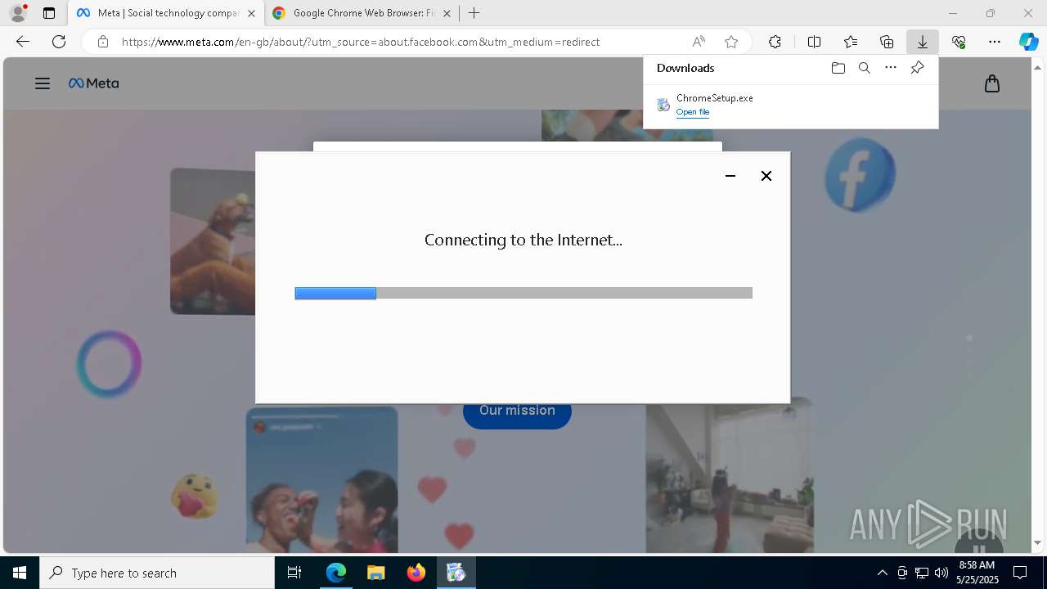
Task: Activate Read aloud icon in address bar
Action: point(699,42)
